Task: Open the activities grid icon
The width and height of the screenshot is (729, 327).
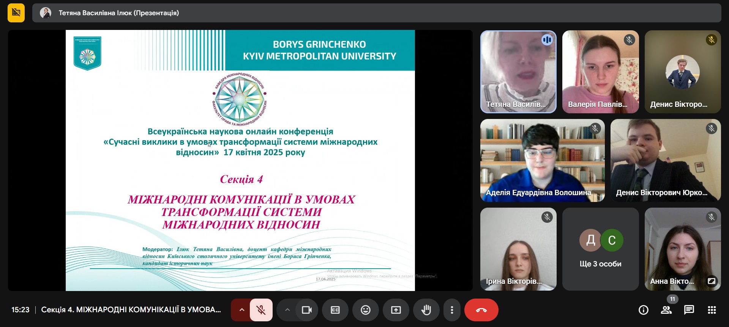Action: (712, 310)
